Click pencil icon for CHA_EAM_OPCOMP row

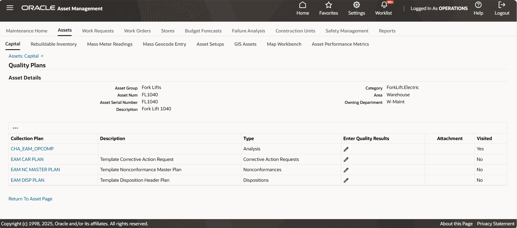click(346, 149)
